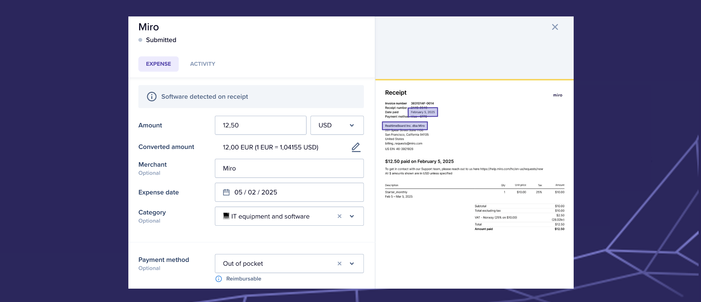Expand the Payment method dropdown chevron
The image size is (701, 302).
click(x=352, y=264)
